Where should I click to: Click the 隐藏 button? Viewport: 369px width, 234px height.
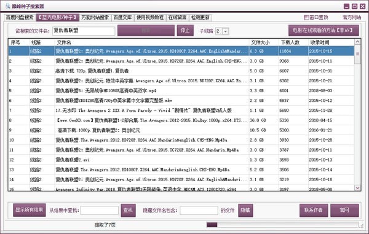click(245, 210)
